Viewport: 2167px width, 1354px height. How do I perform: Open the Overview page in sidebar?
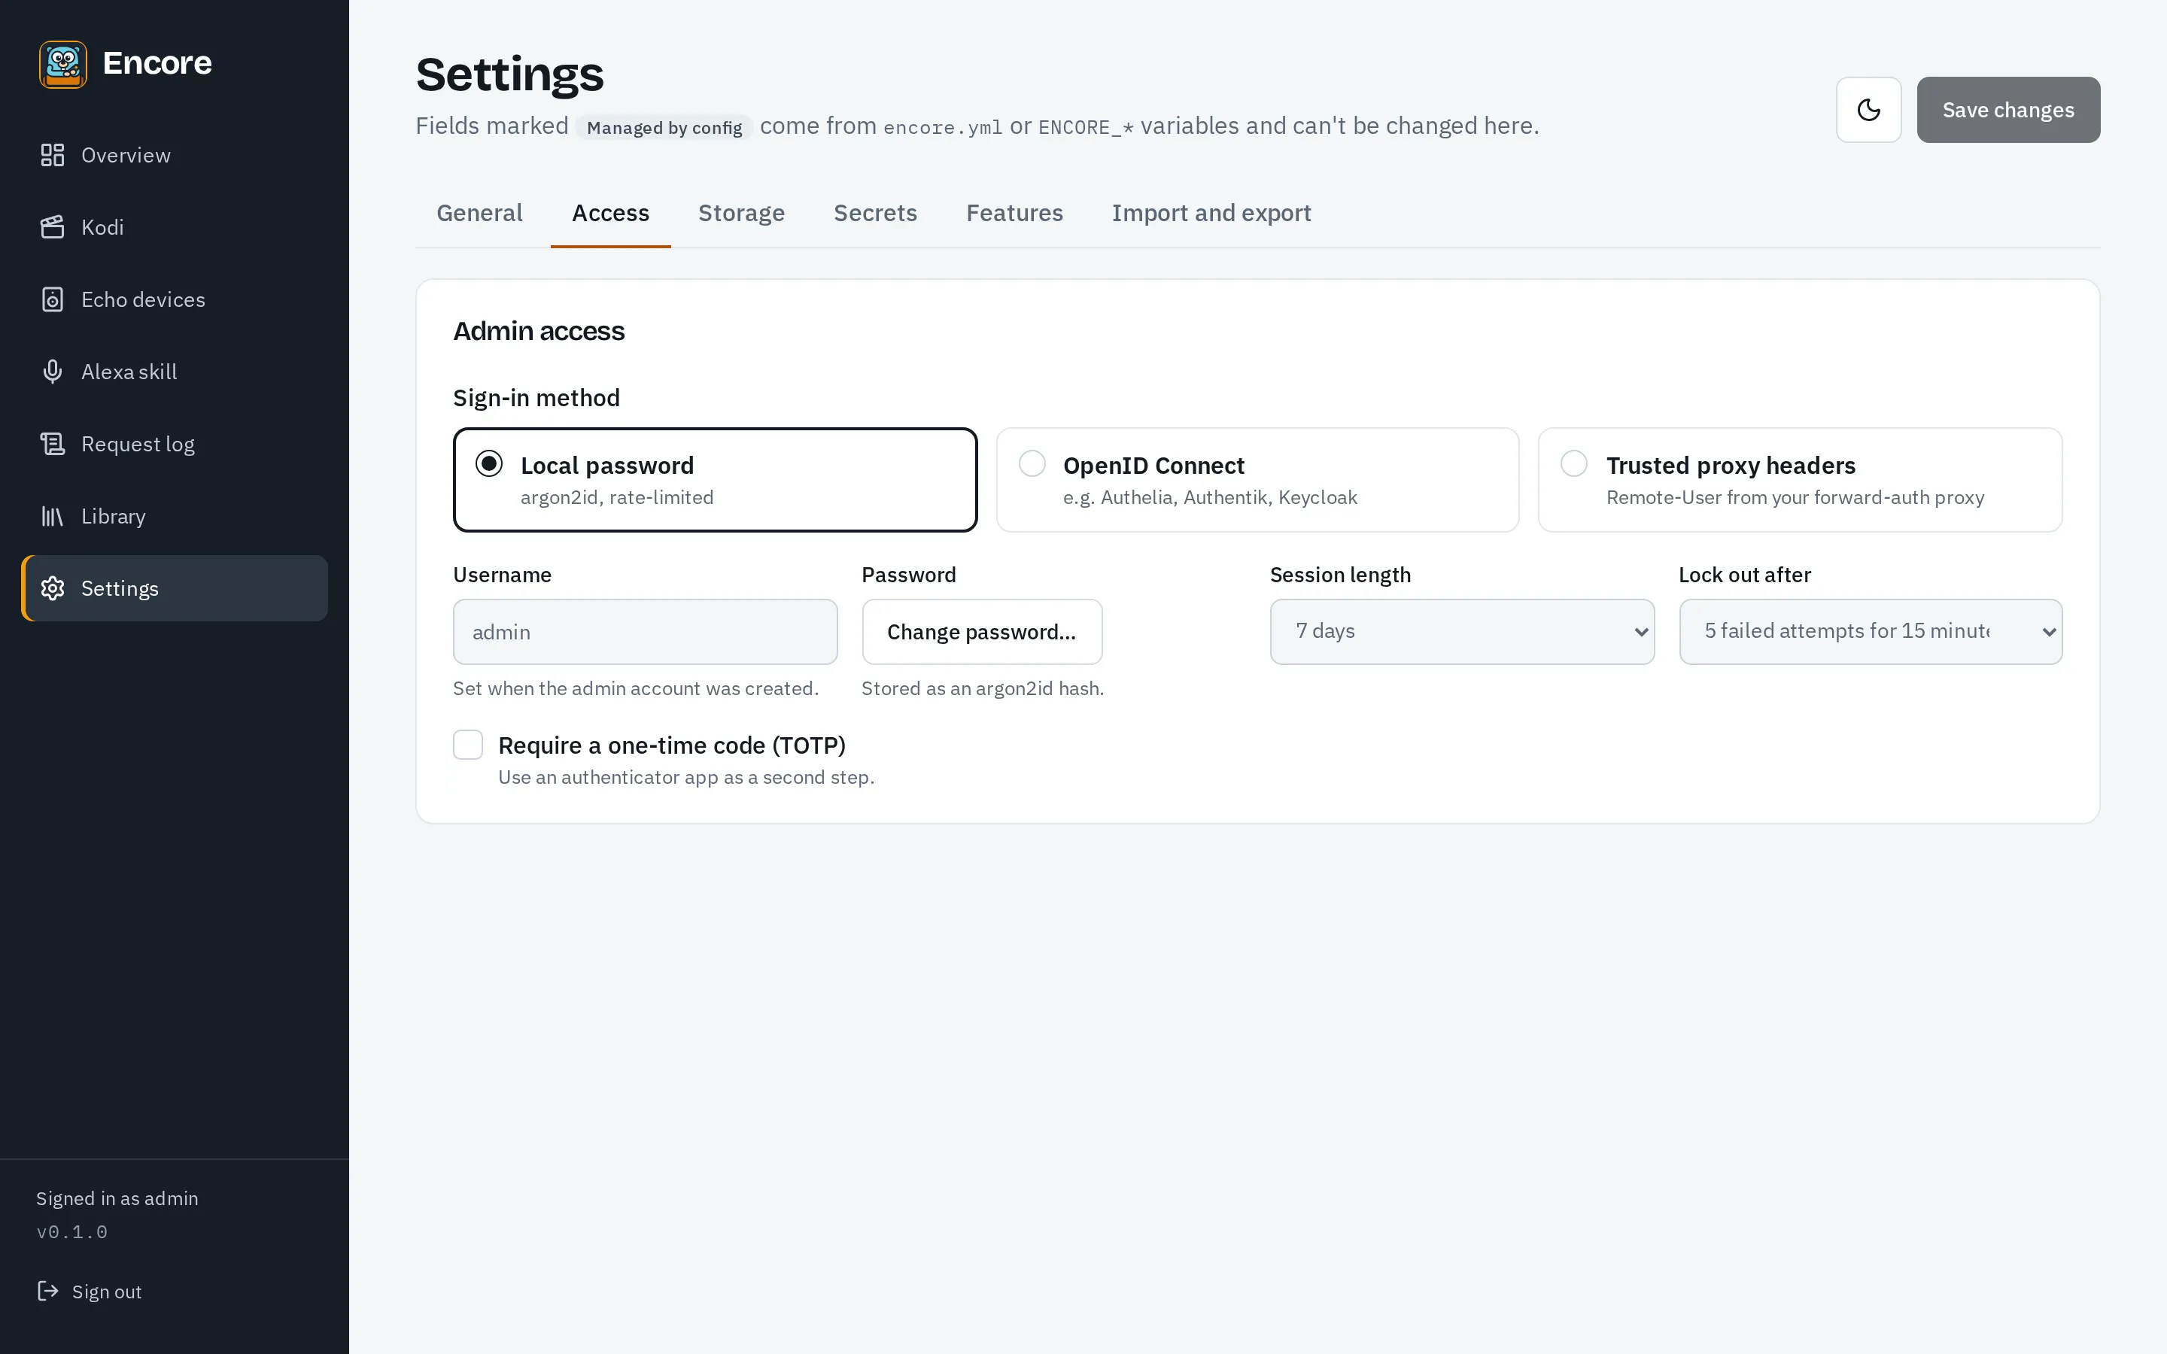pyautogui.click(x=175, y=155)
